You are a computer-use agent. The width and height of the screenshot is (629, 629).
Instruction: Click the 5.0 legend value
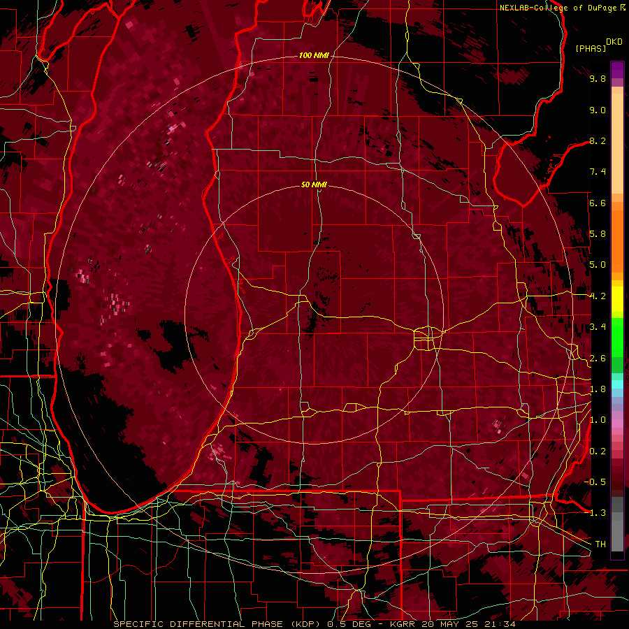click(598, 265)
